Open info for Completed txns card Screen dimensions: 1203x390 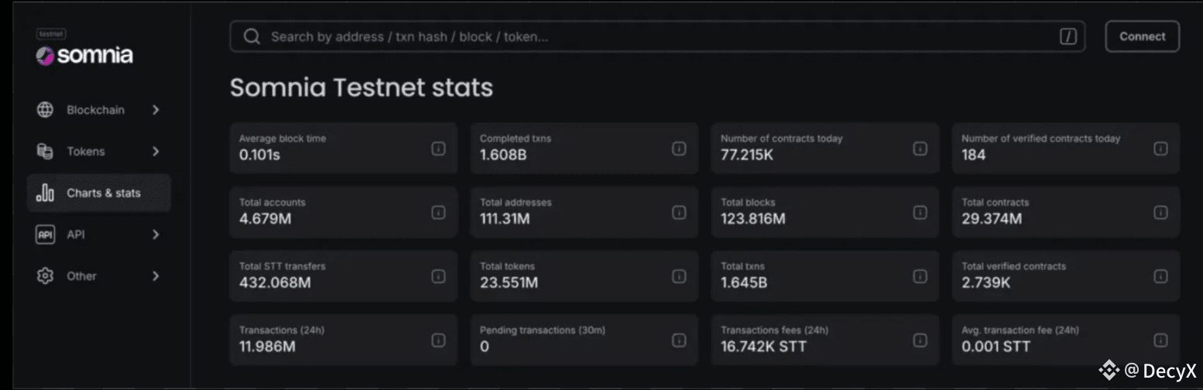click(x=679, y=149)
